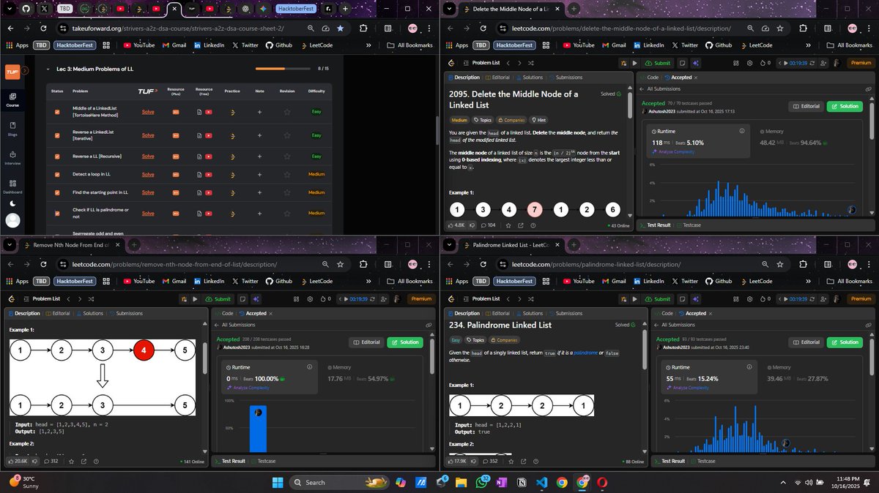This screenshot has height=493, width=879.
Task: Click palindrome hyperlink in Palindrome Linked List description
Action: pyautogui.click(x=586, y=353)
